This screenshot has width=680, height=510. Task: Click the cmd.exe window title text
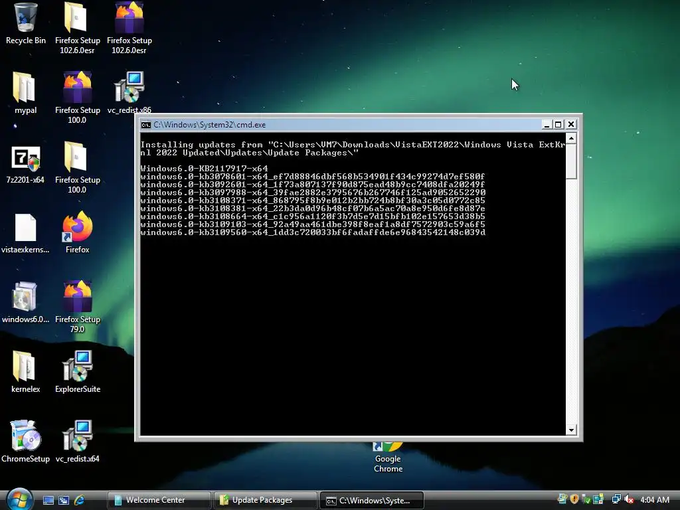[x=209, y=125]
